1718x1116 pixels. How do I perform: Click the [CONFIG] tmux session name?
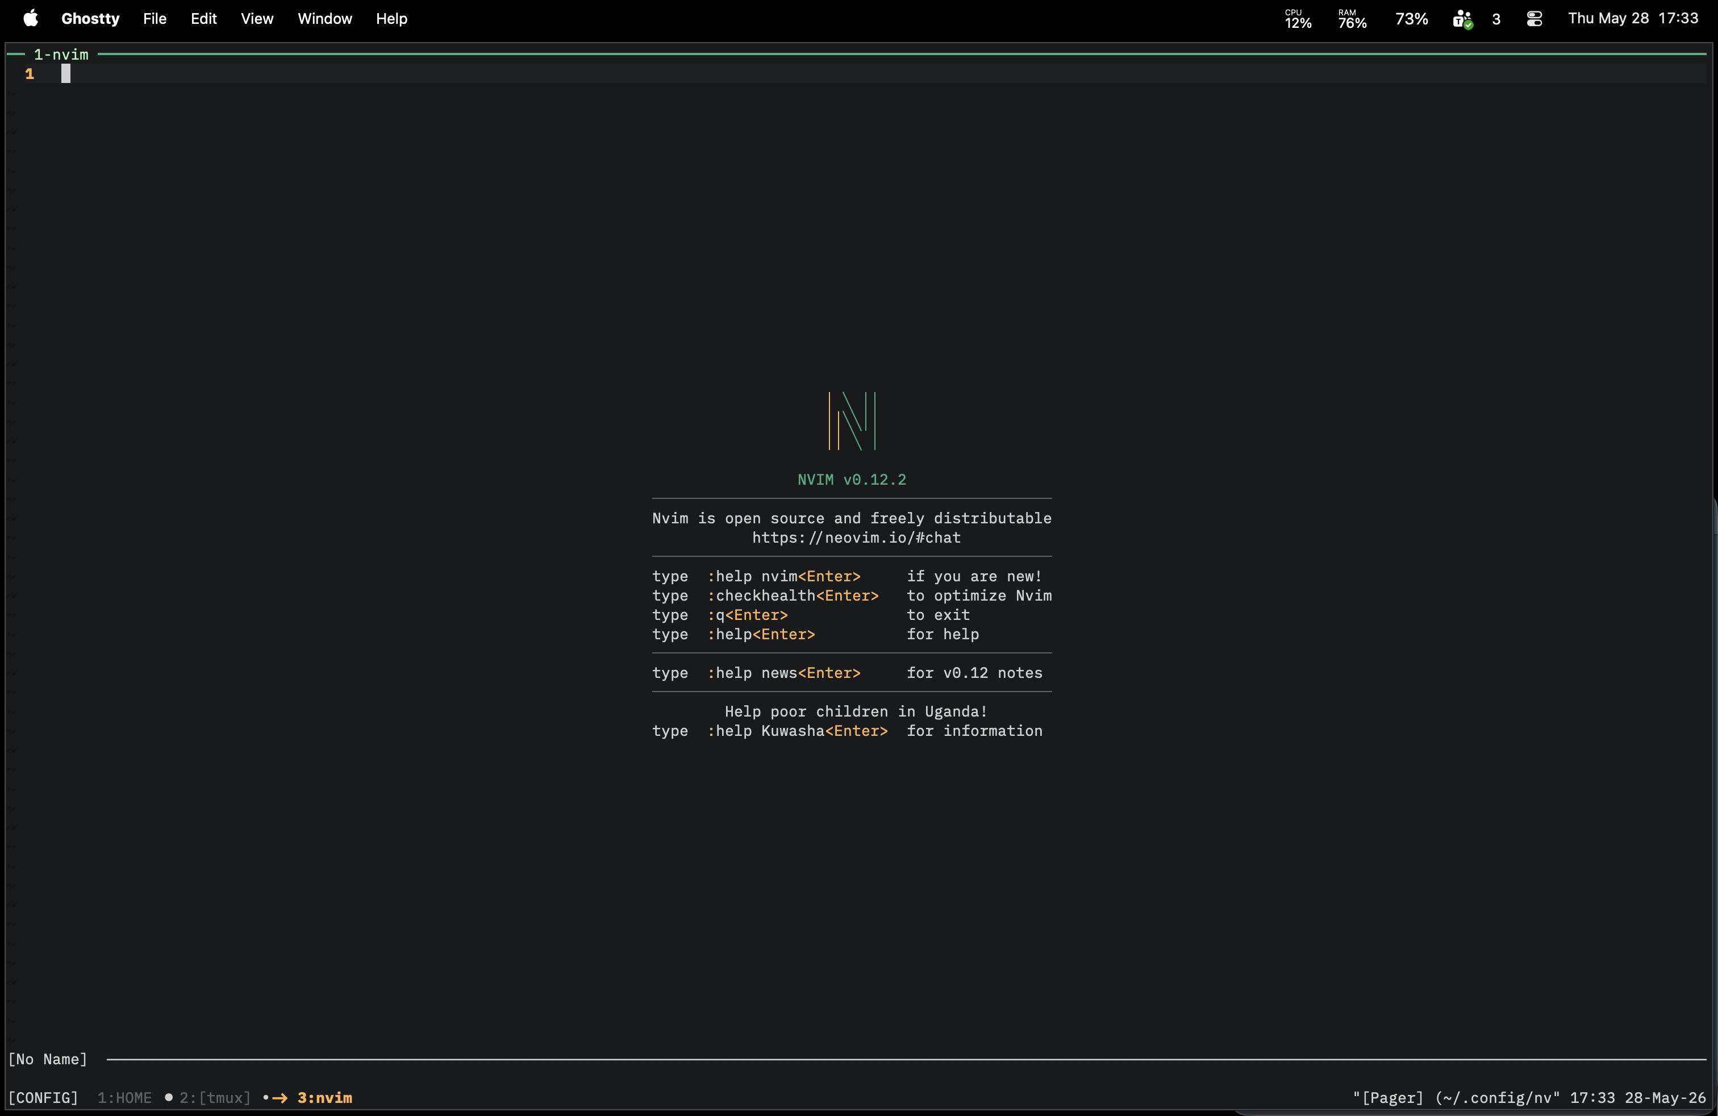coord(43,1098)
